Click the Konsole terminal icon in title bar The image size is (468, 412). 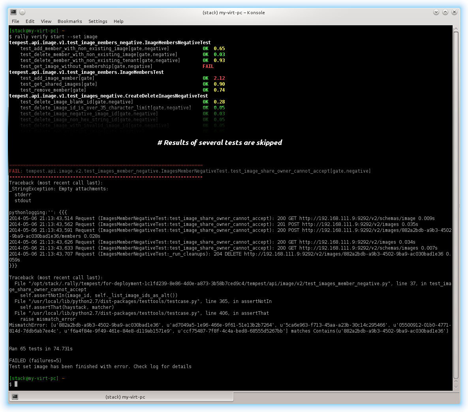pos(13,12)
